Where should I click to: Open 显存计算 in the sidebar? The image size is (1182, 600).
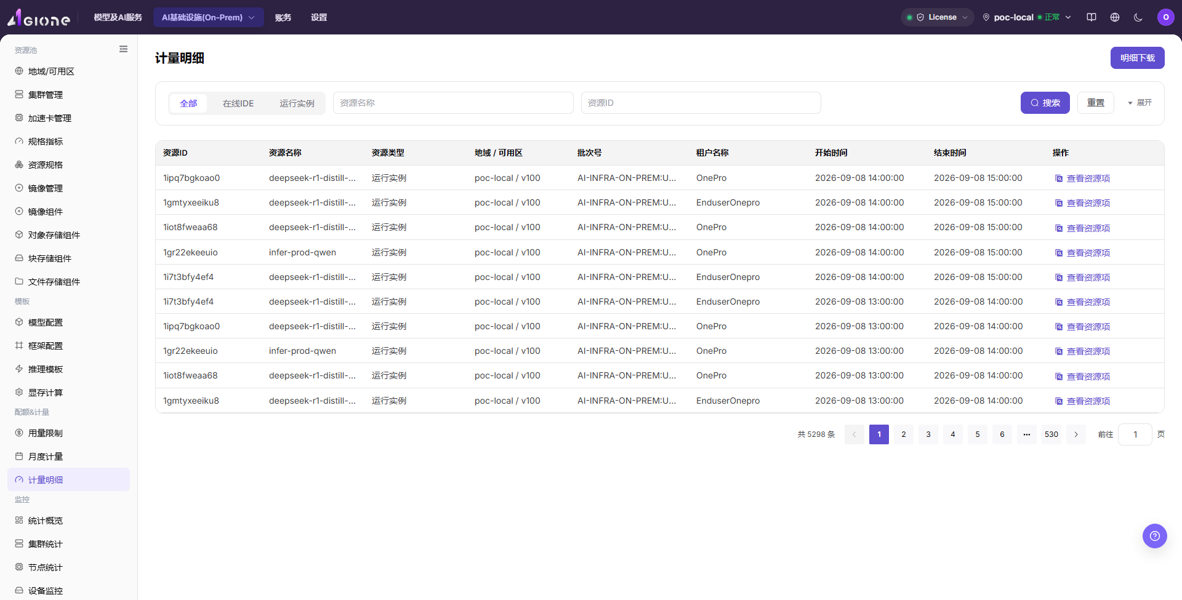point(68,393)
